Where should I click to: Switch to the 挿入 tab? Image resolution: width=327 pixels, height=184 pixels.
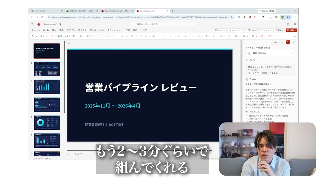coord(54,30)
